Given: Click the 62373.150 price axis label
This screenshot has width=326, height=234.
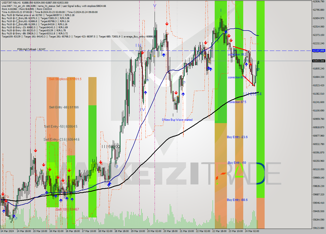Looking at the screenshot, I should pyautogui.click(x=318, y=35).
